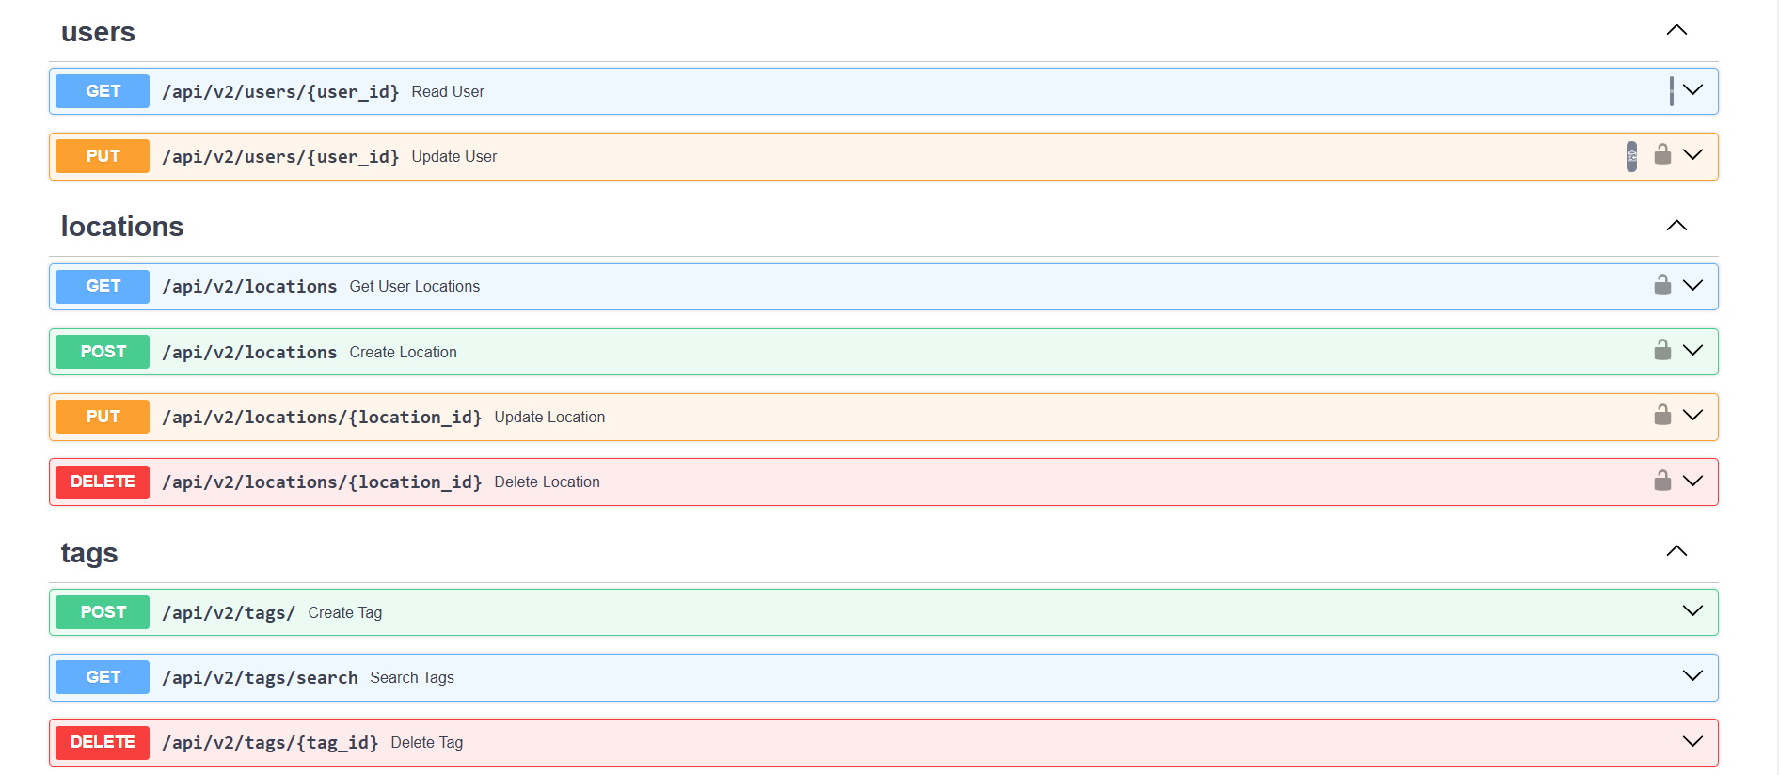Expand the Delete Location chevron
The width and height of the screenshot is (1779, 775).
tap(1692, 482)
